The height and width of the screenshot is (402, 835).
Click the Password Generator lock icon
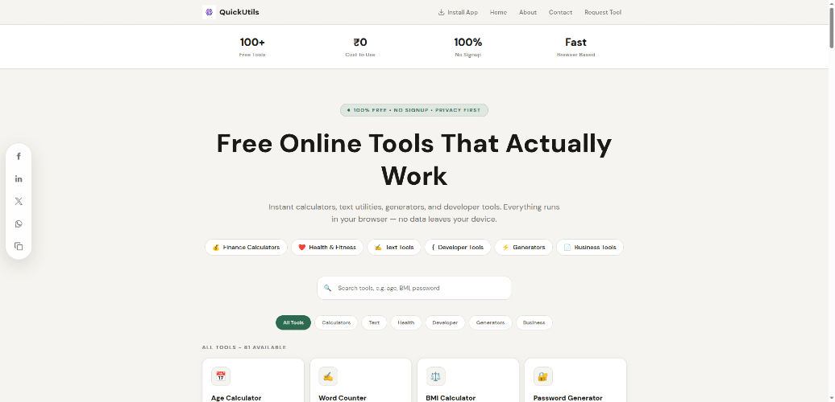tap(543, 376)
